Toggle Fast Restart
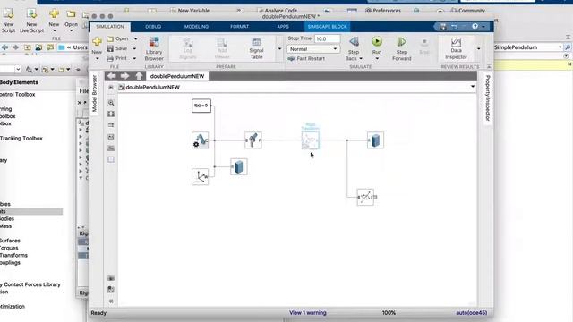This screenshot has height=322, width=573. tap(306, 58)
